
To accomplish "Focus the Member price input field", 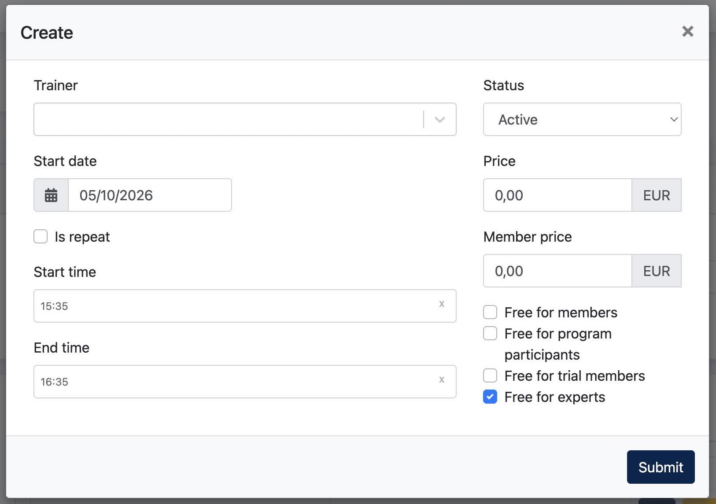I will (557, 271).
